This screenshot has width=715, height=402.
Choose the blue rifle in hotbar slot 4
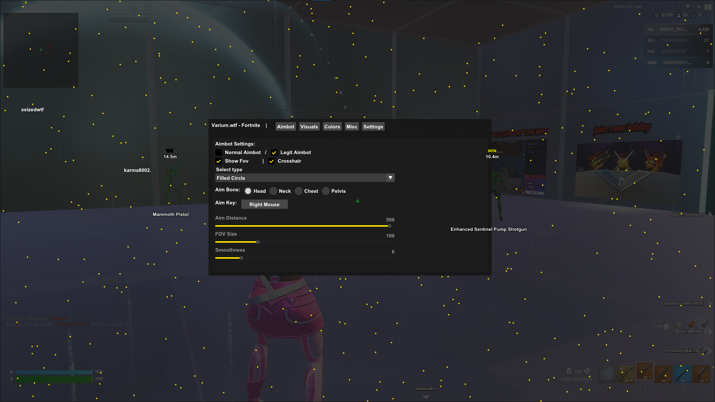tap(683, 374)
